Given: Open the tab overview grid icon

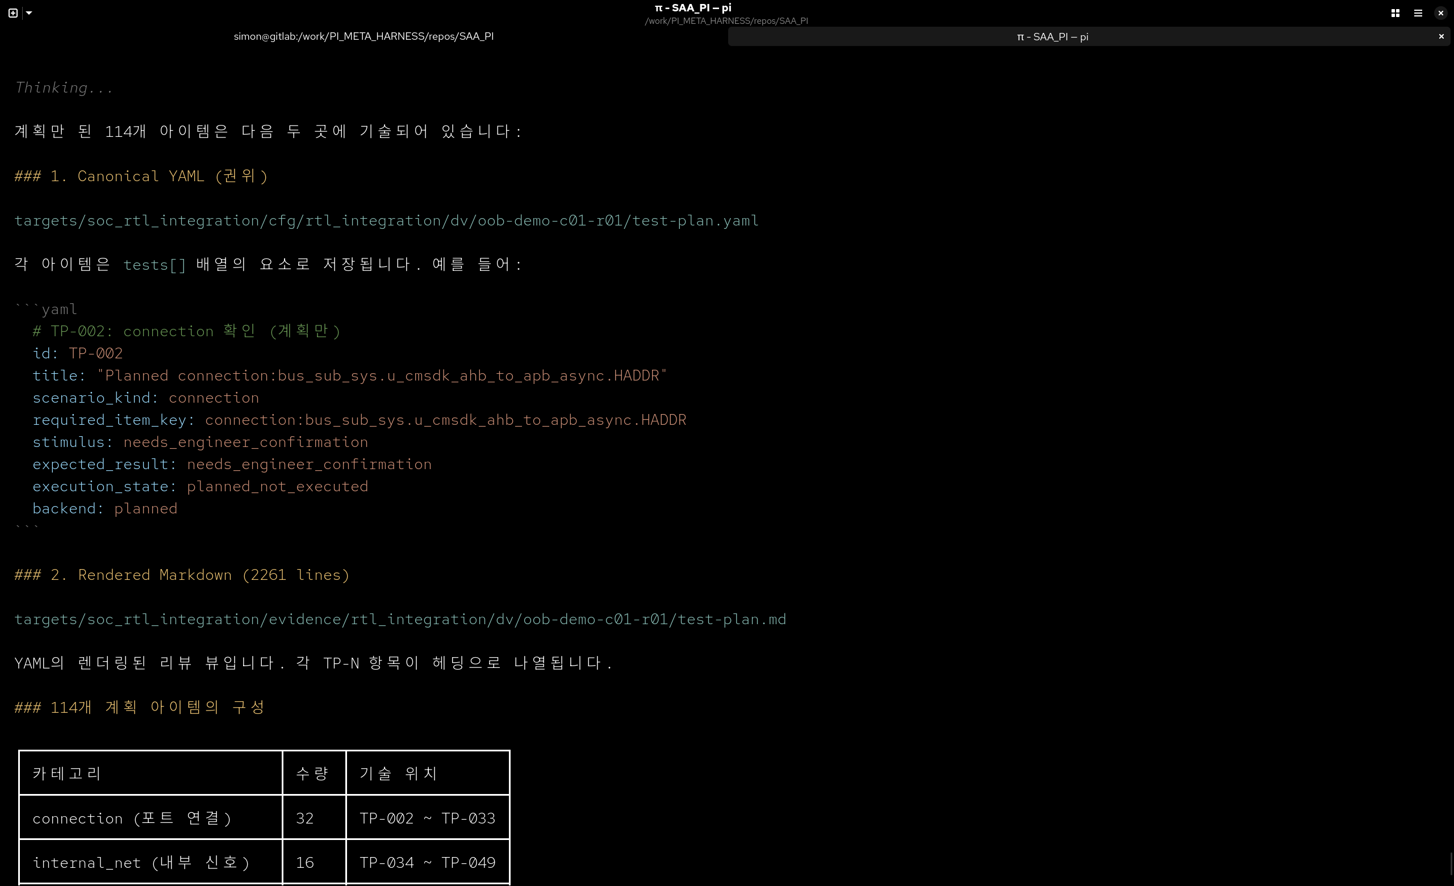Looking at the screenshot, I should (1395, 13).
